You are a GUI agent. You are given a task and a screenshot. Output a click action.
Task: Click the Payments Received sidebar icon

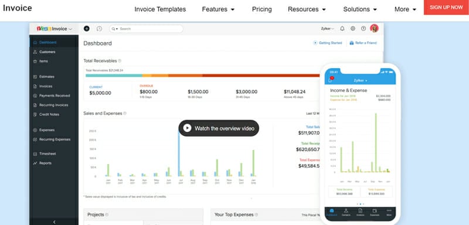[x=35, y=96]
